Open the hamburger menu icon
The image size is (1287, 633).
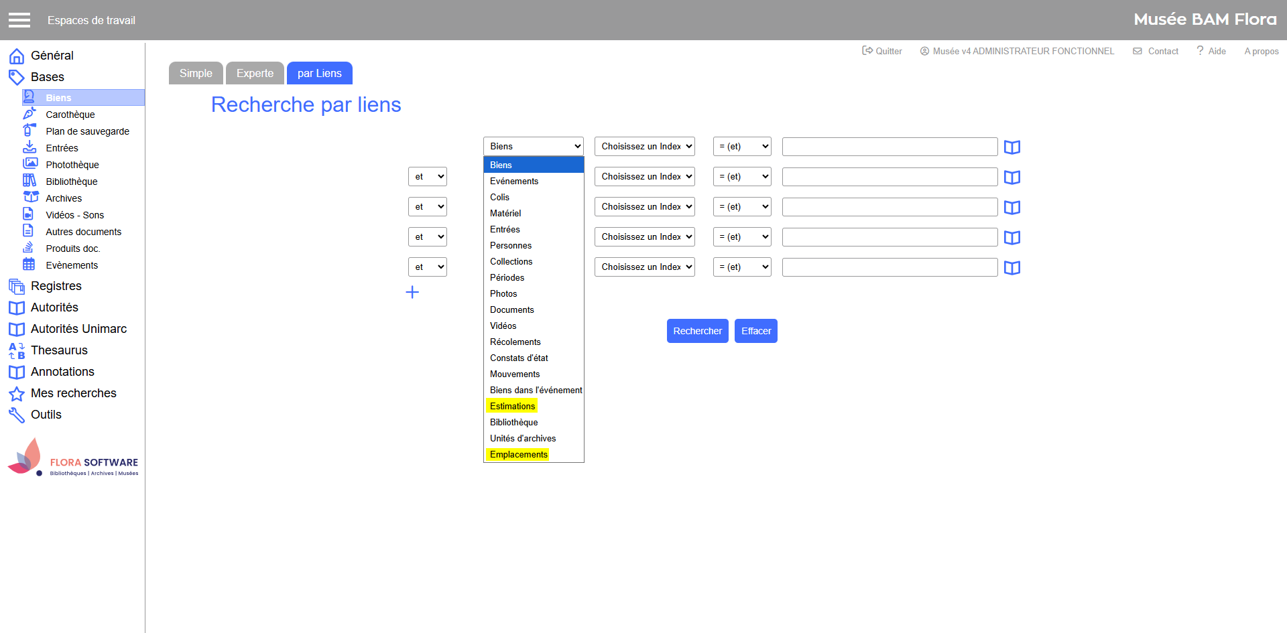click(19, 20)
